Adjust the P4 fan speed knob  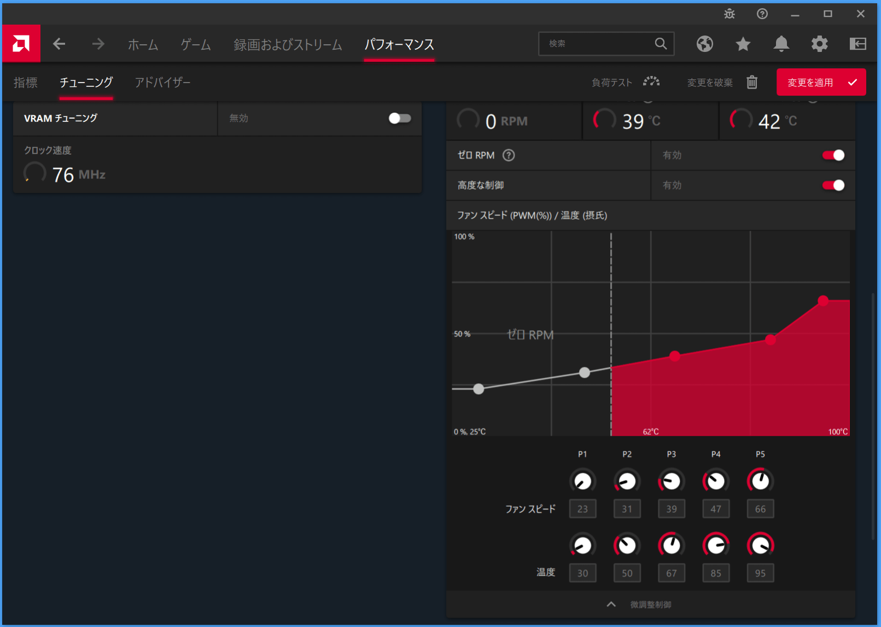(x=716, y=481)
